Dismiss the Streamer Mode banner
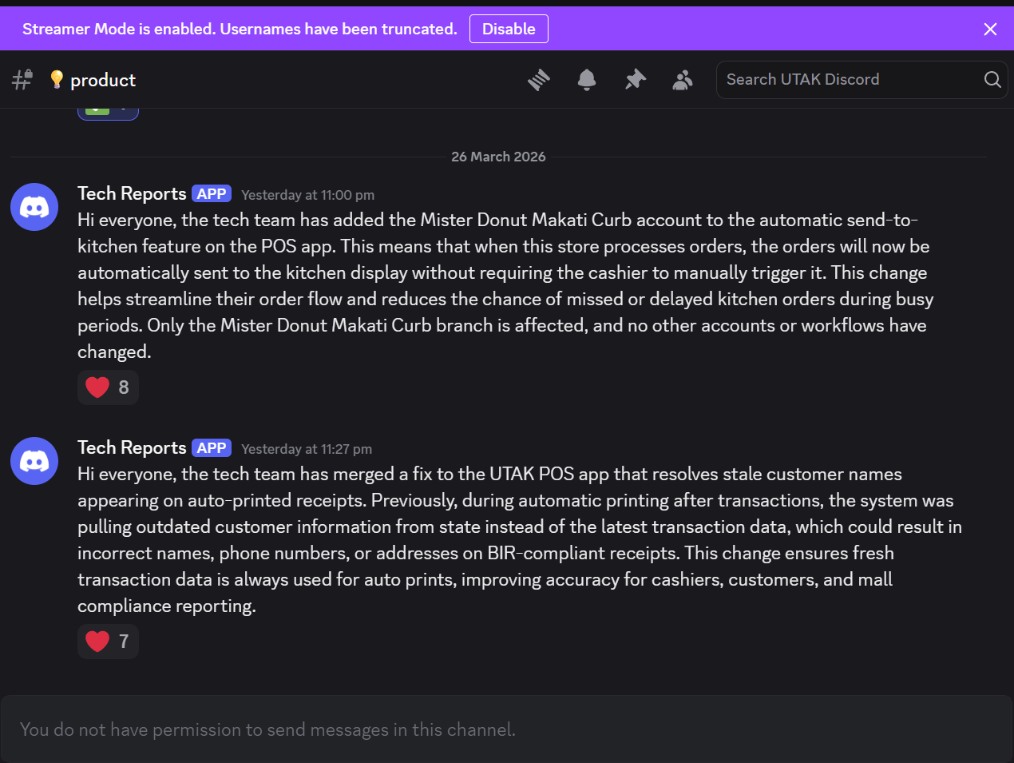The height and width of the screenshot is (763, 1014). tap(990, 29)
